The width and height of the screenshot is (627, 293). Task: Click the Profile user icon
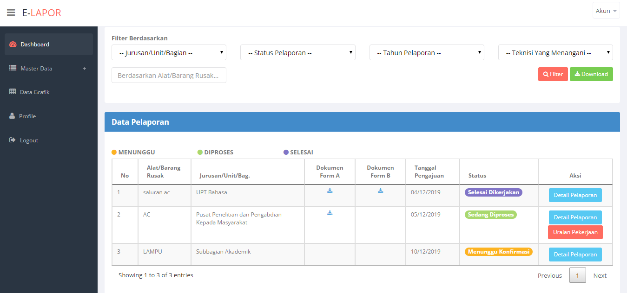pos(12,116)
